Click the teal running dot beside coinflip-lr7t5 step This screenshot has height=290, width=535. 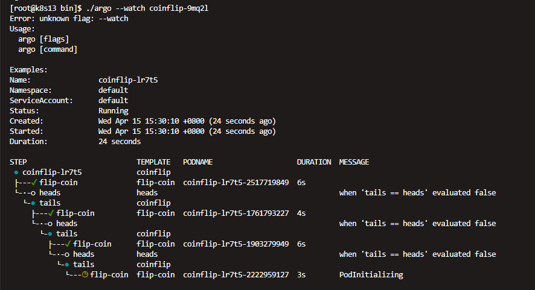[x=16, y=172]
